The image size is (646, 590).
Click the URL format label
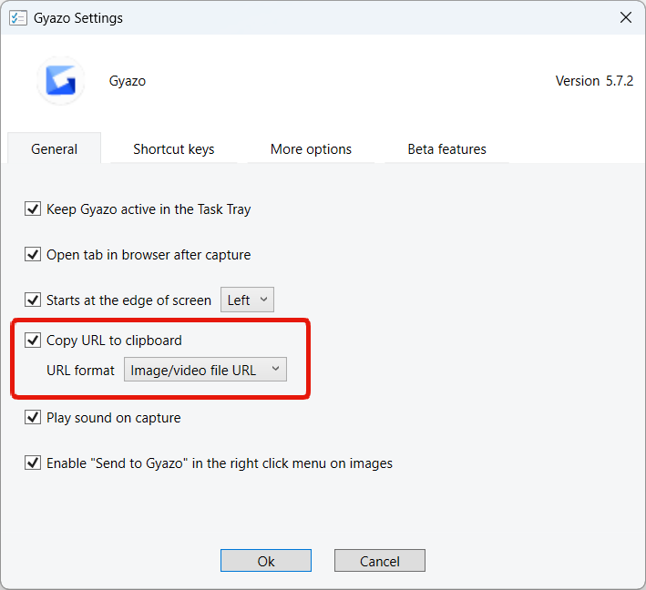click(80, 371)
